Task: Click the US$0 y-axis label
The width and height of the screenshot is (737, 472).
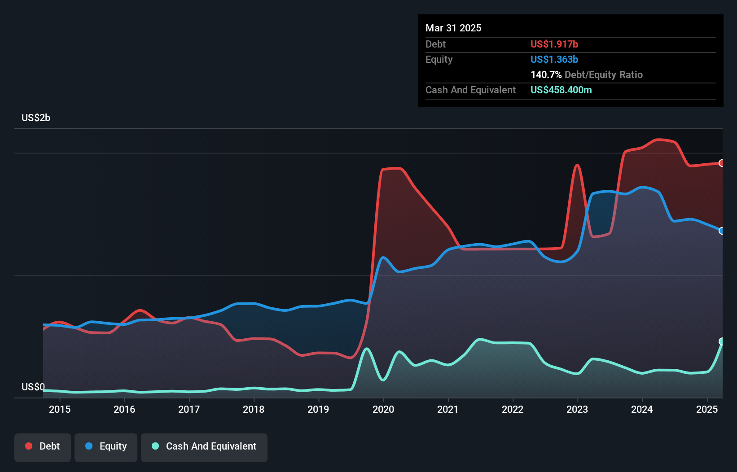Action: [x=33, y=387]
